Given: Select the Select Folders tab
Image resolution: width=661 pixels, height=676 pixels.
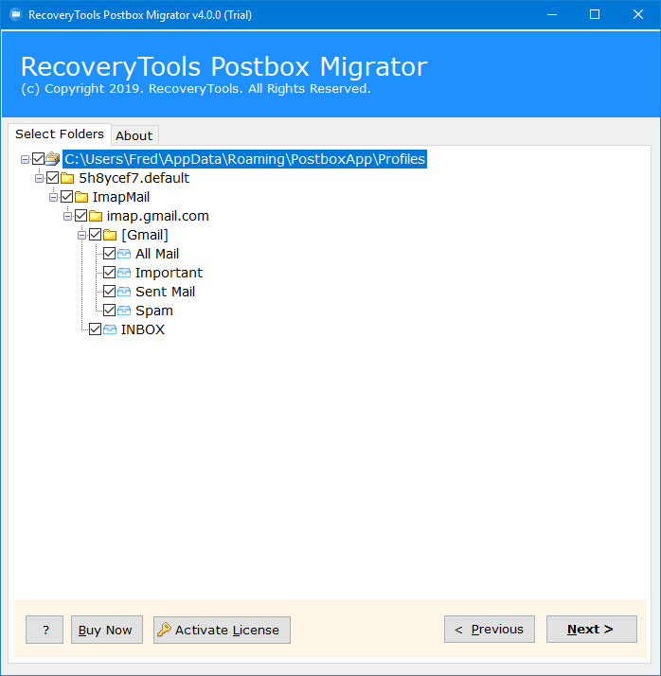Looking at the screenshot, I should coord(60,134).
